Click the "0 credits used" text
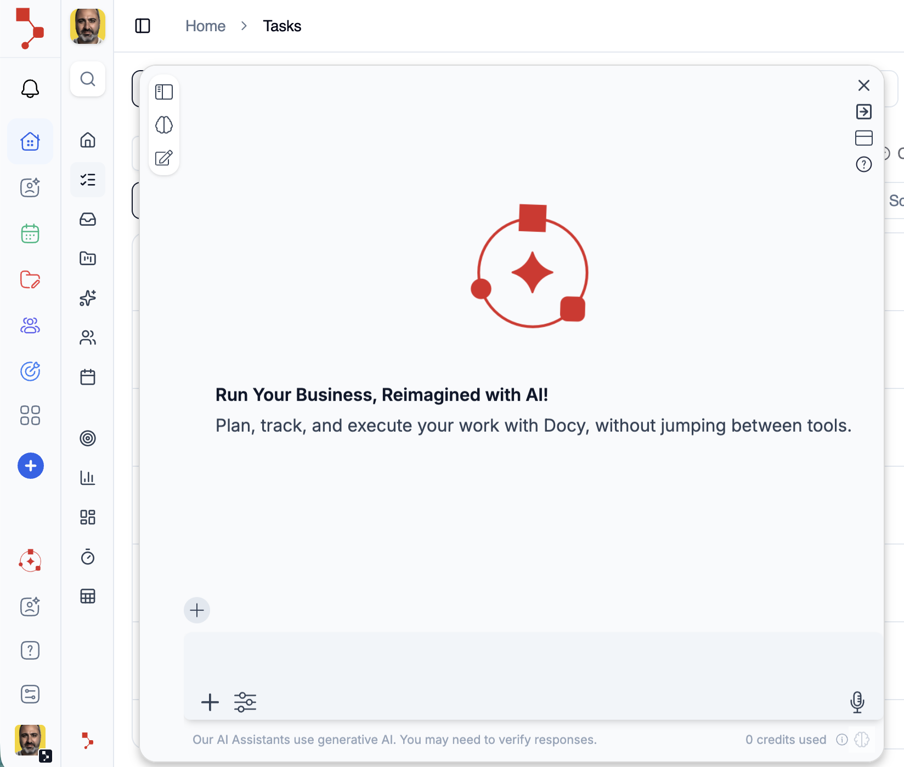Screen dimensions: 904x767 [x=786, y=740]
